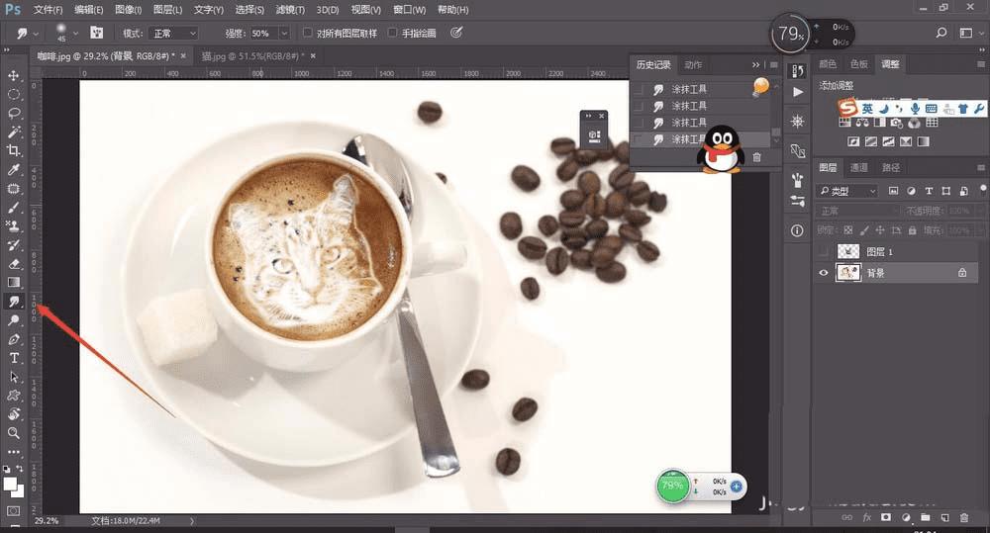Image resolution: width=990 pixels, height=533 pixels.
Task: Click the delete layer trash icon
Action: 964,517
